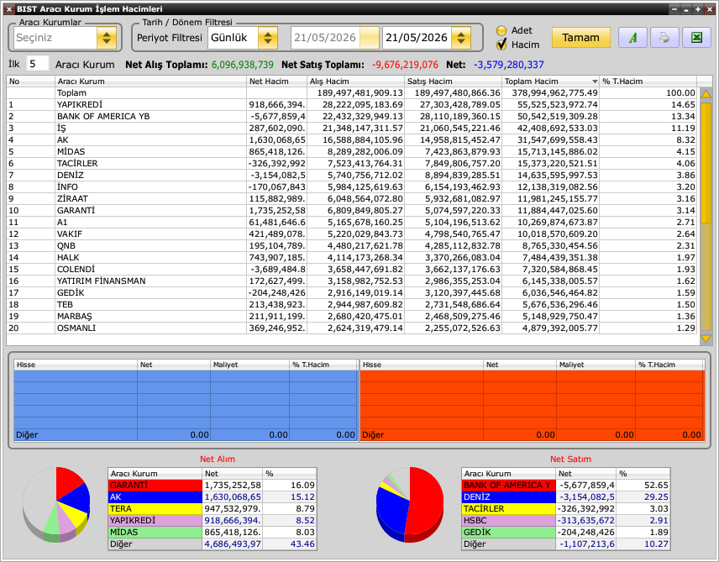This screenshot has width=719, height=562.
Task: Select the Adet radio option
Action: click(501, 30)
